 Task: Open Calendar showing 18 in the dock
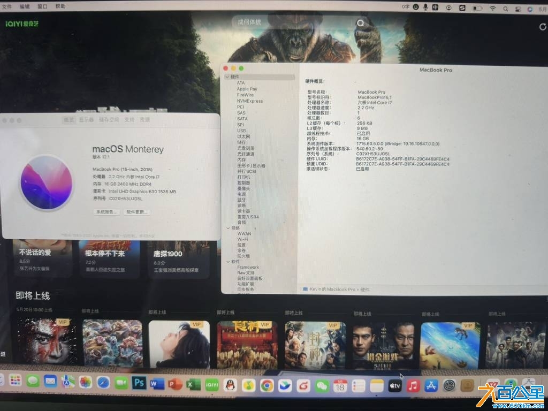click(x=340, y=386)
